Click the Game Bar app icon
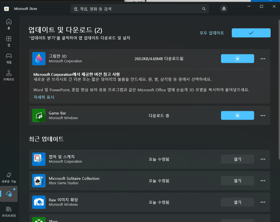 tap(39, 116)
